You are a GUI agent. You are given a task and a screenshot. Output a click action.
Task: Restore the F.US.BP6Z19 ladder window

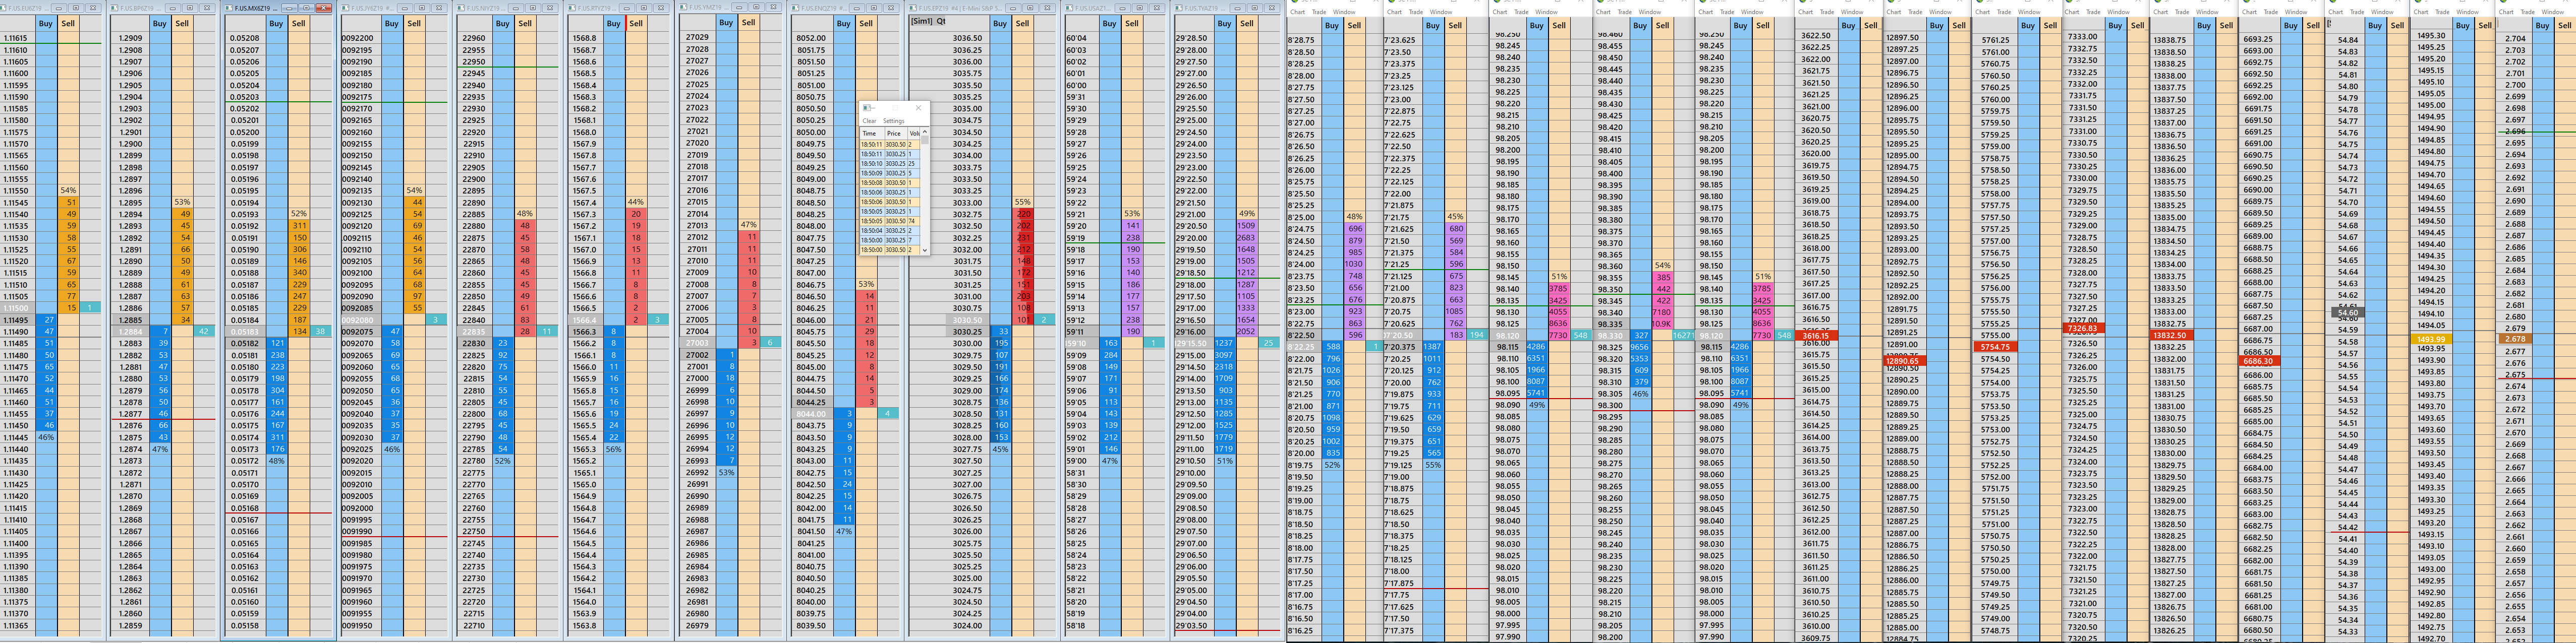190,8
